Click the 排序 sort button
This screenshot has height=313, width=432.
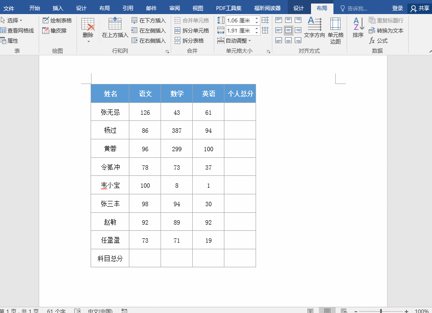pos(358,28)
